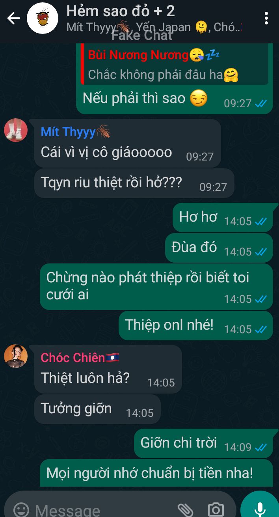The image size is (279, 517).
Task: Select the 'Thiệp onl nhé!' message bubble
Action: (196, 325)
